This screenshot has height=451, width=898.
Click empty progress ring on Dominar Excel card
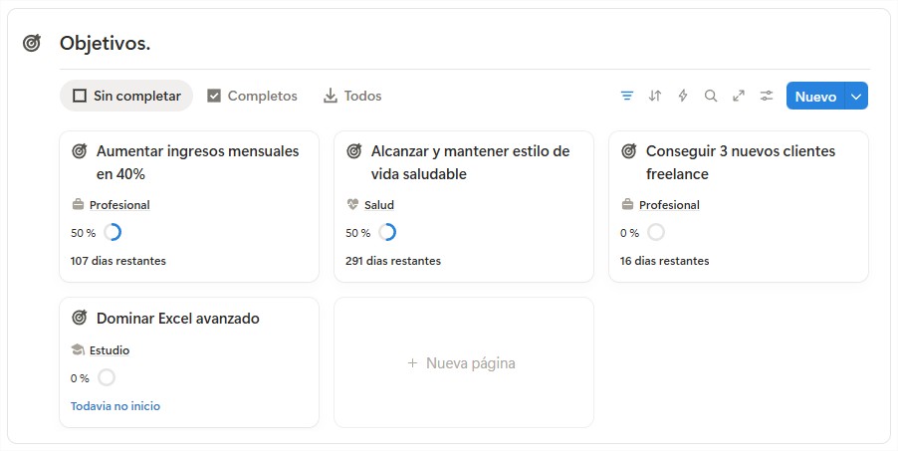(x=107, y=377)
